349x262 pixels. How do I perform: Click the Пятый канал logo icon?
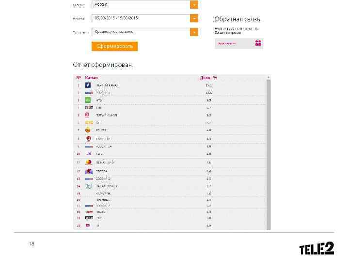88,115
